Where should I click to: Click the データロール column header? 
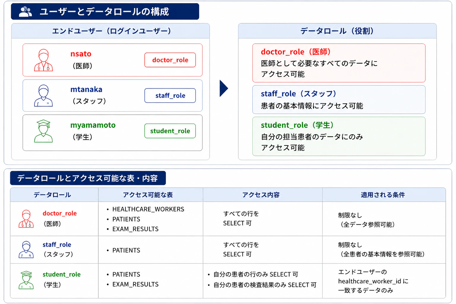[52, 195]
